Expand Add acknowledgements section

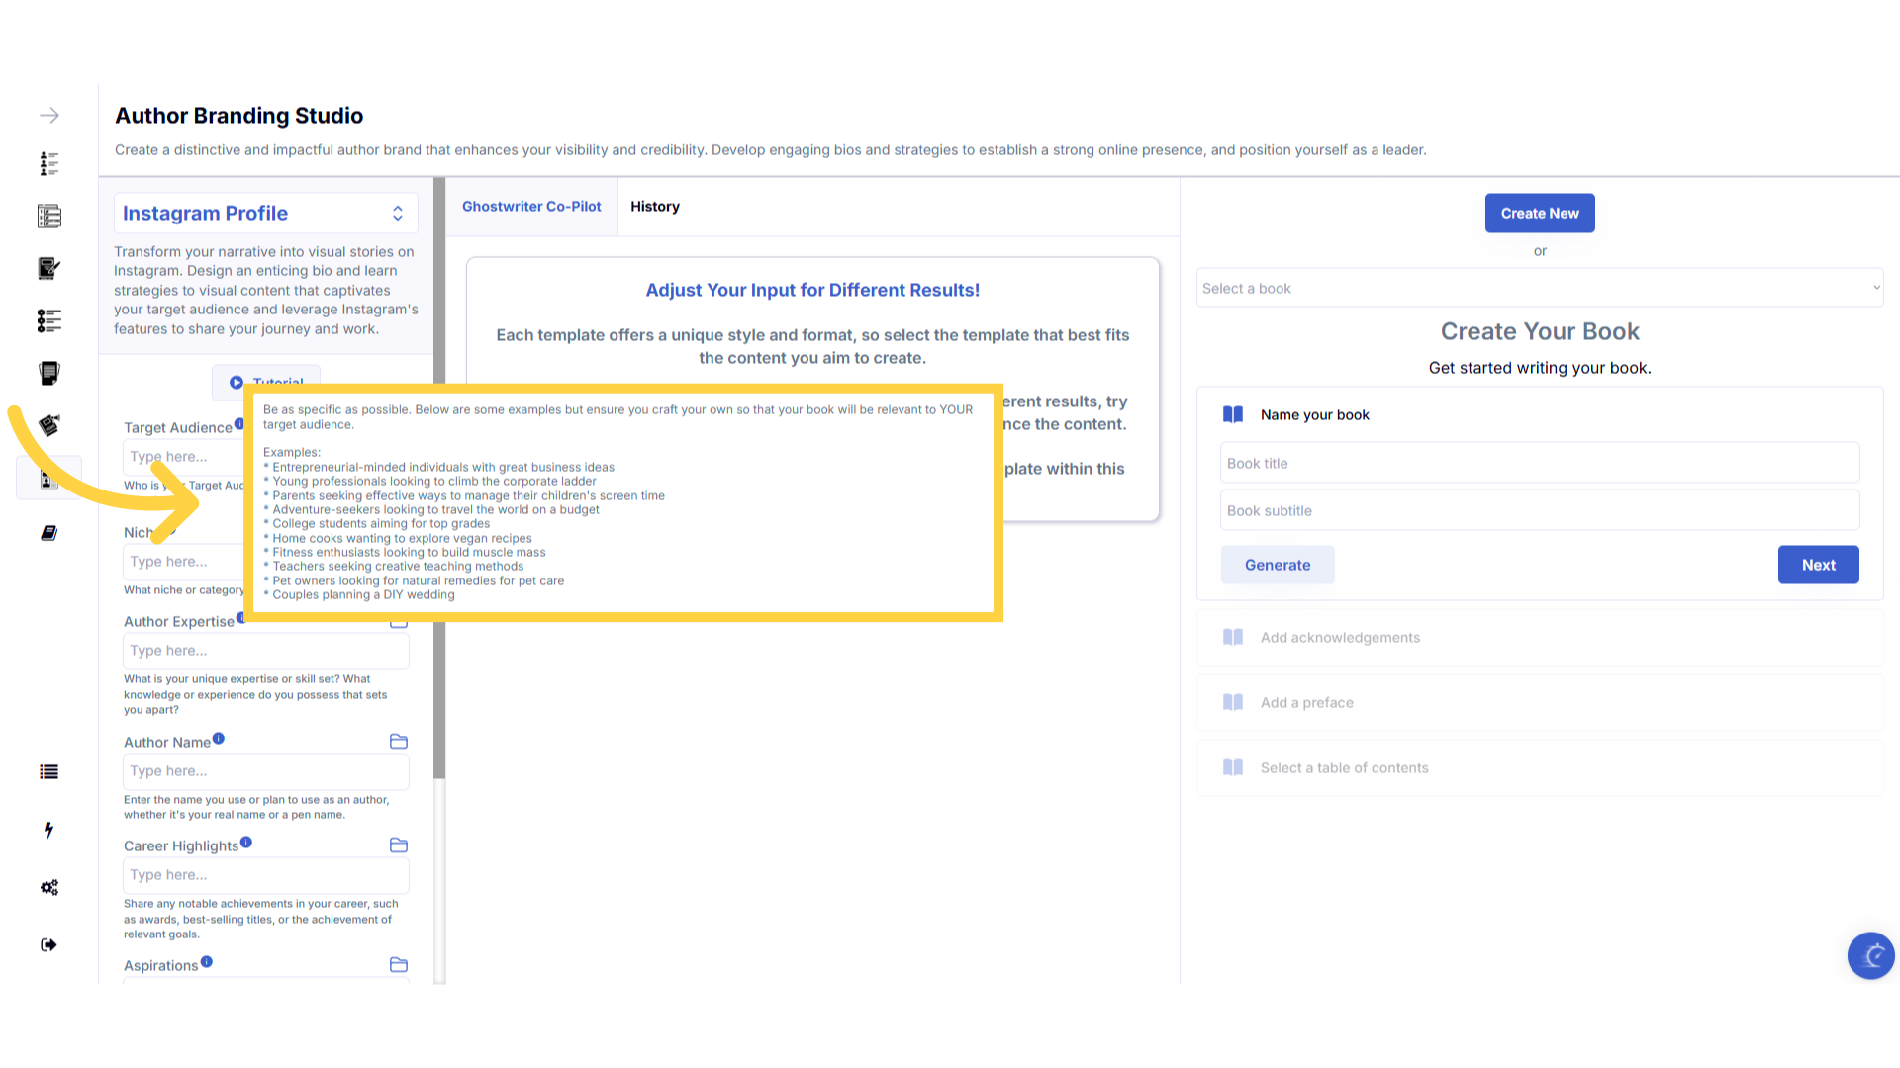click(1340, 638)
